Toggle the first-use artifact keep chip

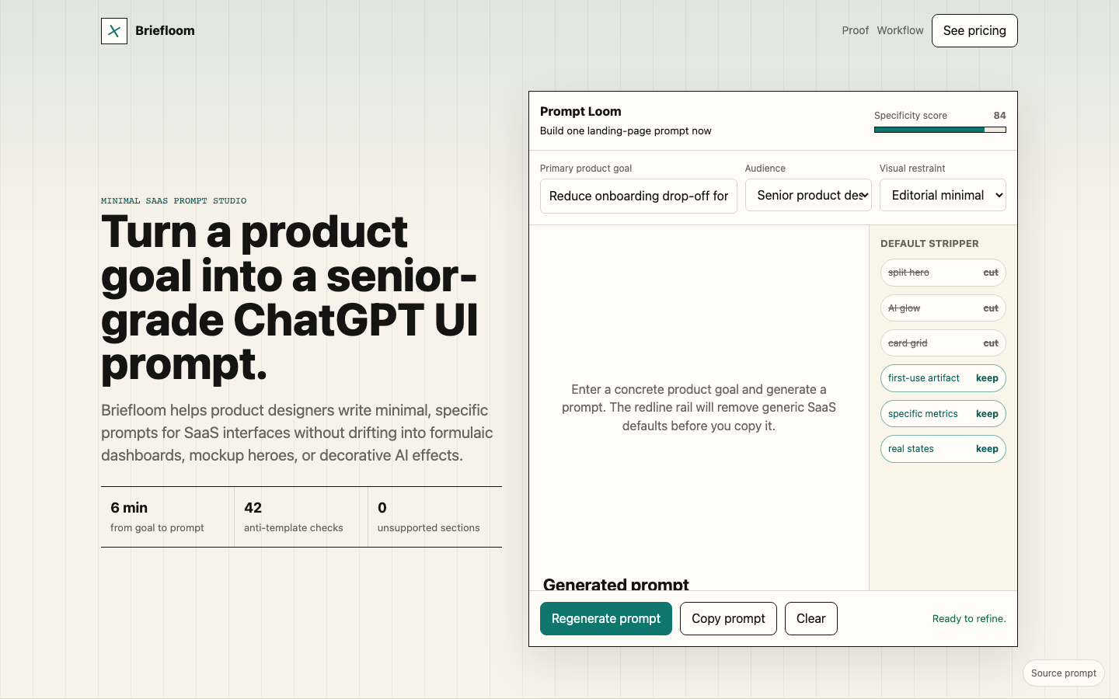click(943, 378)
